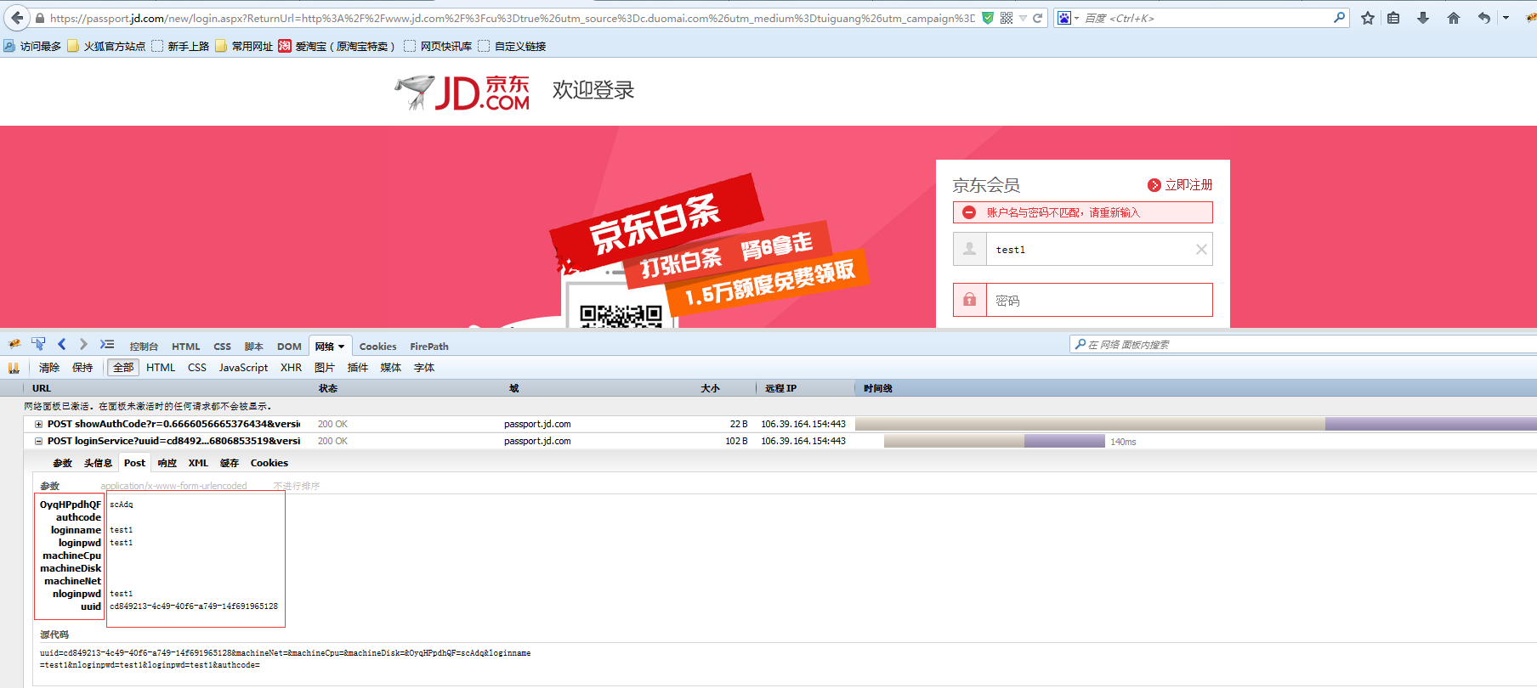The height and width of the screenshot is (688, 1537).
Task: Filter network requests by CSS
Action: pyautogui.click(x=197, y=368)
